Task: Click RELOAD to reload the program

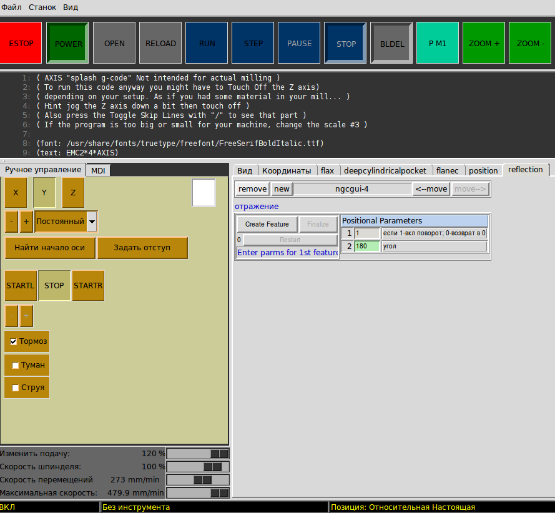Action: click(x=160, y=43)
